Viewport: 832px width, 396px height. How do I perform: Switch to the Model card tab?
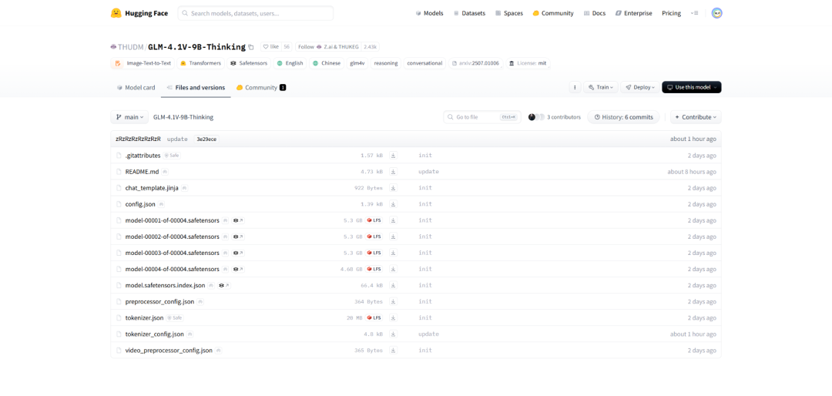click(136, 88)
